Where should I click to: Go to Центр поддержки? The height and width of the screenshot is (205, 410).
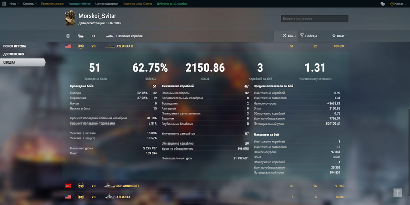coord(107,4)
